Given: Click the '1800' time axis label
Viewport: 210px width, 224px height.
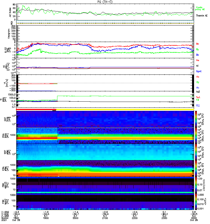Looking at the screenshot, I should [16, 218].
